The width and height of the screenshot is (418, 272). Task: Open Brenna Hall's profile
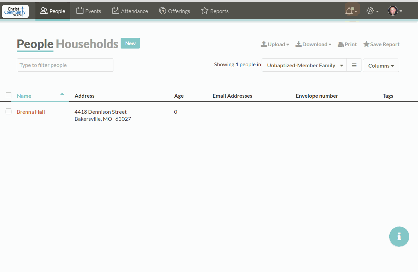[31, 112]
